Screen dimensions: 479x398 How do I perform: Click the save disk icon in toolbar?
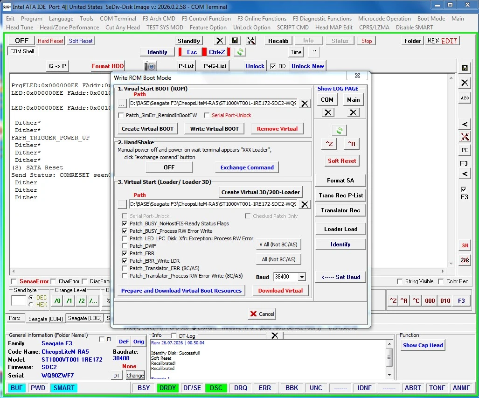(235, 41)
